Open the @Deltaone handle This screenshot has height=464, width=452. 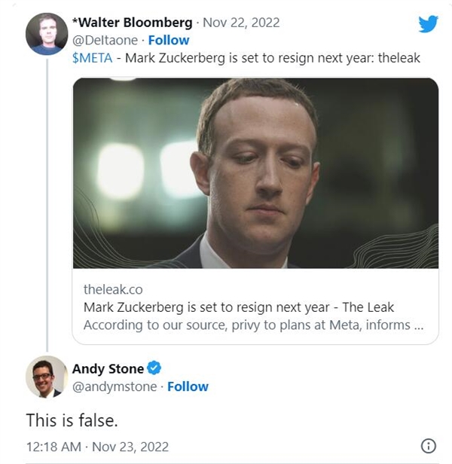tap(105, 41)
